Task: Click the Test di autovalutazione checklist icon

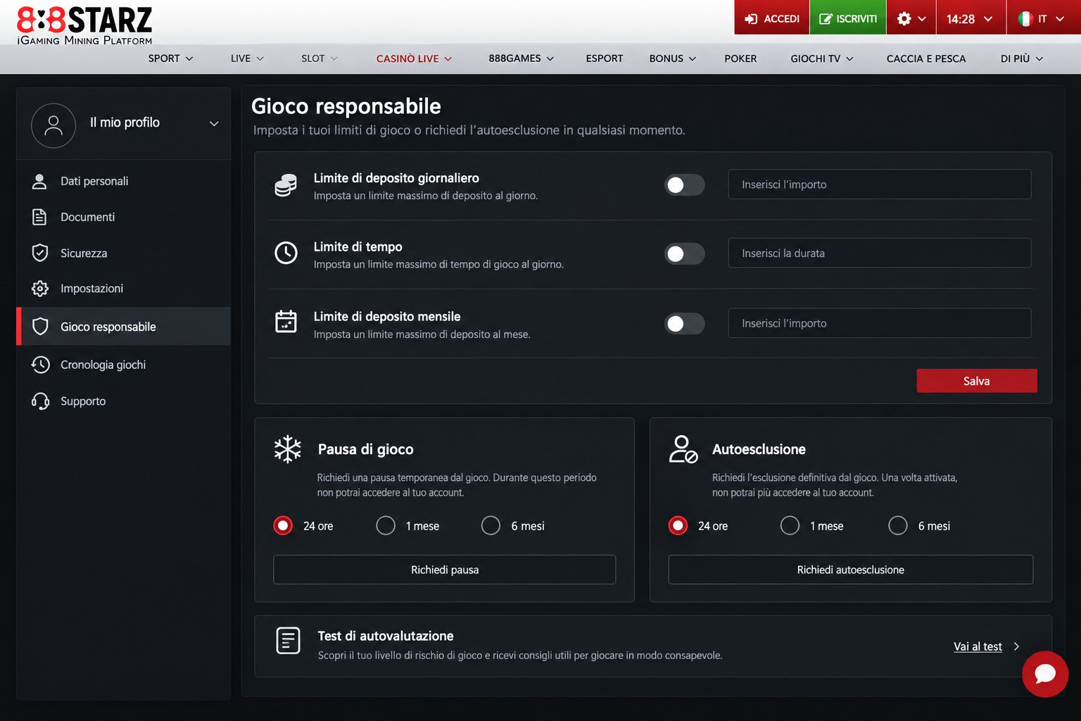Action: pyautogui.click(x=288, y=641)
